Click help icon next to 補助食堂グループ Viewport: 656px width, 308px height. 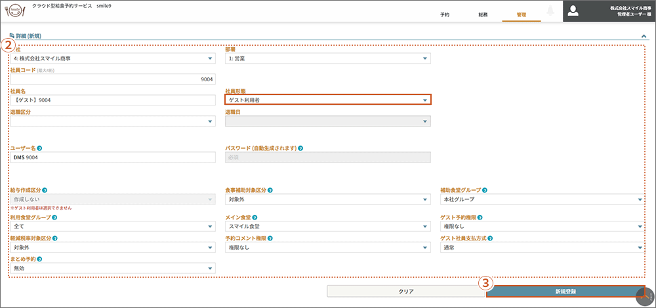pyautogui.click(x=485, y=190)
